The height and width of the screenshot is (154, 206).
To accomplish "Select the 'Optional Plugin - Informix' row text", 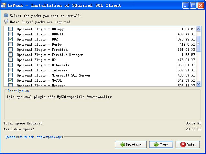I will 42,70.
